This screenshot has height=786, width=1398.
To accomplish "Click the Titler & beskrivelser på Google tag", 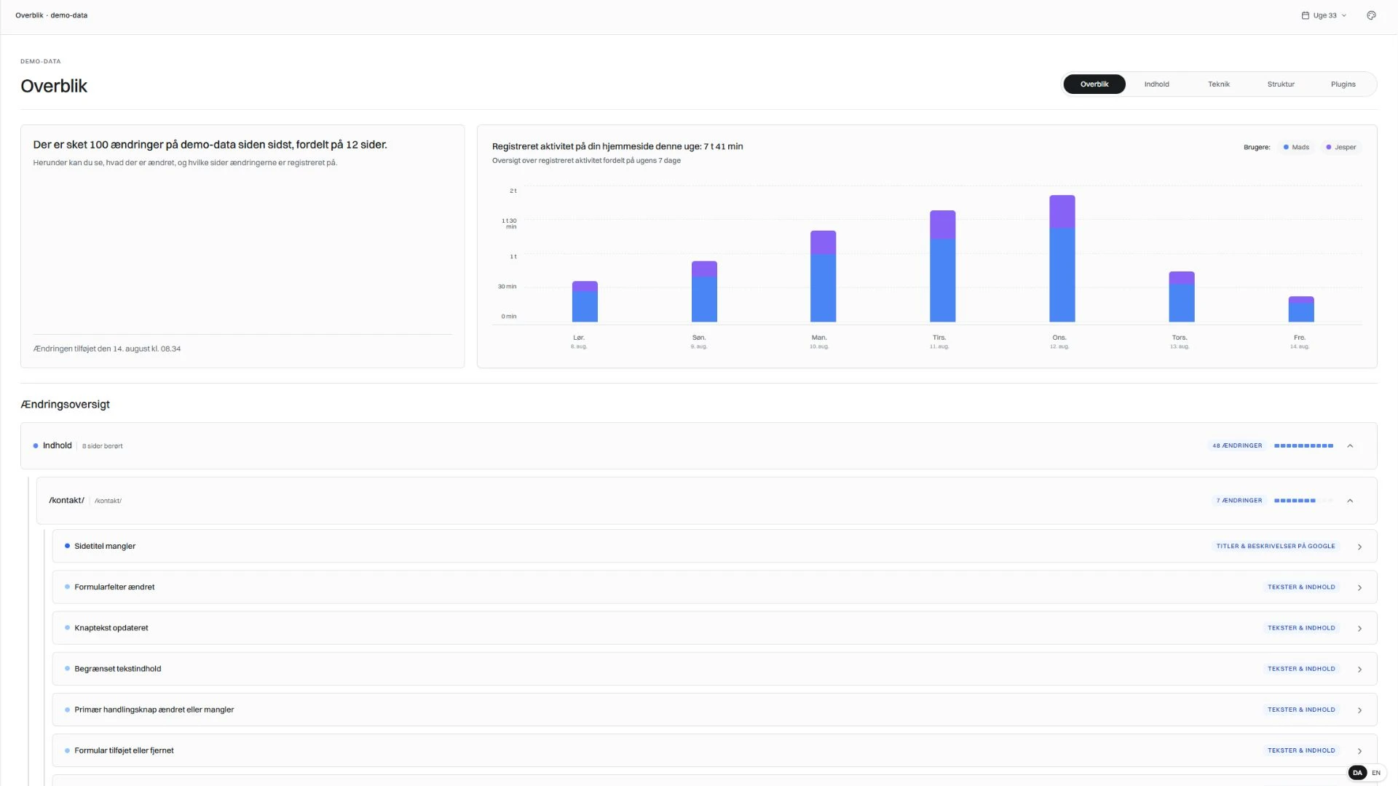I will click(1276, 546).
